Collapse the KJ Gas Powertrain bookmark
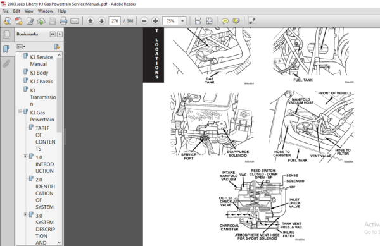Image resolution: width=380 pixels, height=246 pixels. [x=20, y=111]
